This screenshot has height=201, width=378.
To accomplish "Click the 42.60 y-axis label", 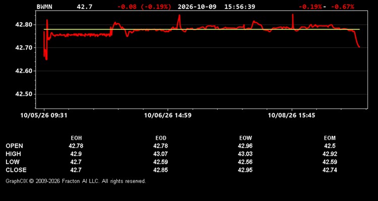I will pos(24,71).
